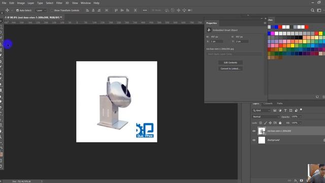Click the Y position field in Properties
The image size is (325, 183).
coord(242,42)
